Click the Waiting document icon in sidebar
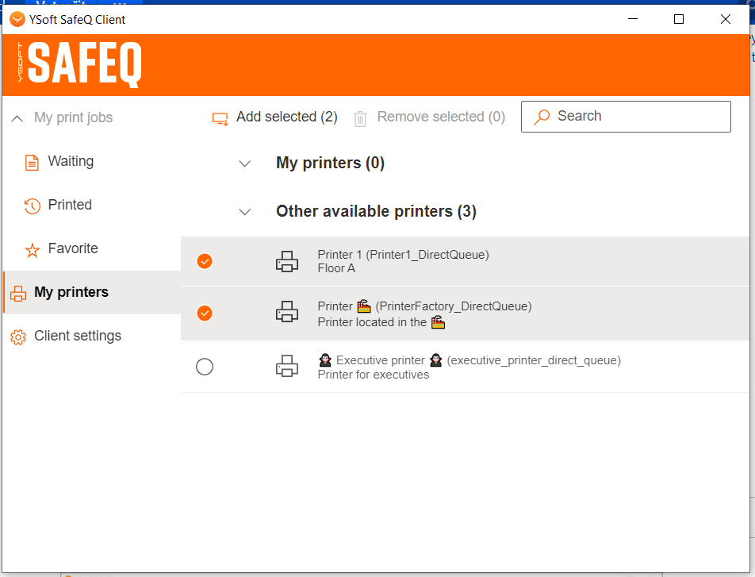This screenshot has height=577, width=755. [32, 162]
